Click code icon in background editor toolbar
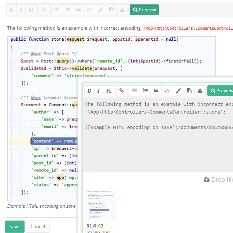 point(89,10)
